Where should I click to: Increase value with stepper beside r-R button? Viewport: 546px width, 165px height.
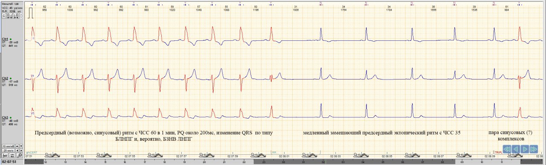tap(21, 14)
